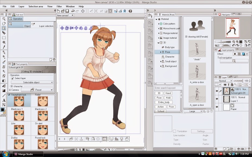Uncheck the Select layer checkbox
Viewport: 252px width, 157px height.
pyautogui.click(x=12, y=78)
